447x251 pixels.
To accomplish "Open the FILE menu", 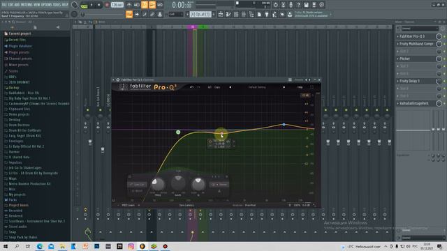I will pos(4,5).
